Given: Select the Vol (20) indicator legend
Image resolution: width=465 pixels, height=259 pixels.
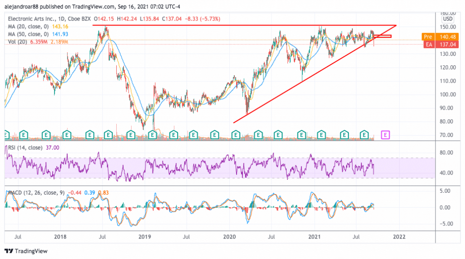Looking at the screenshot, I should click(18, 42).
